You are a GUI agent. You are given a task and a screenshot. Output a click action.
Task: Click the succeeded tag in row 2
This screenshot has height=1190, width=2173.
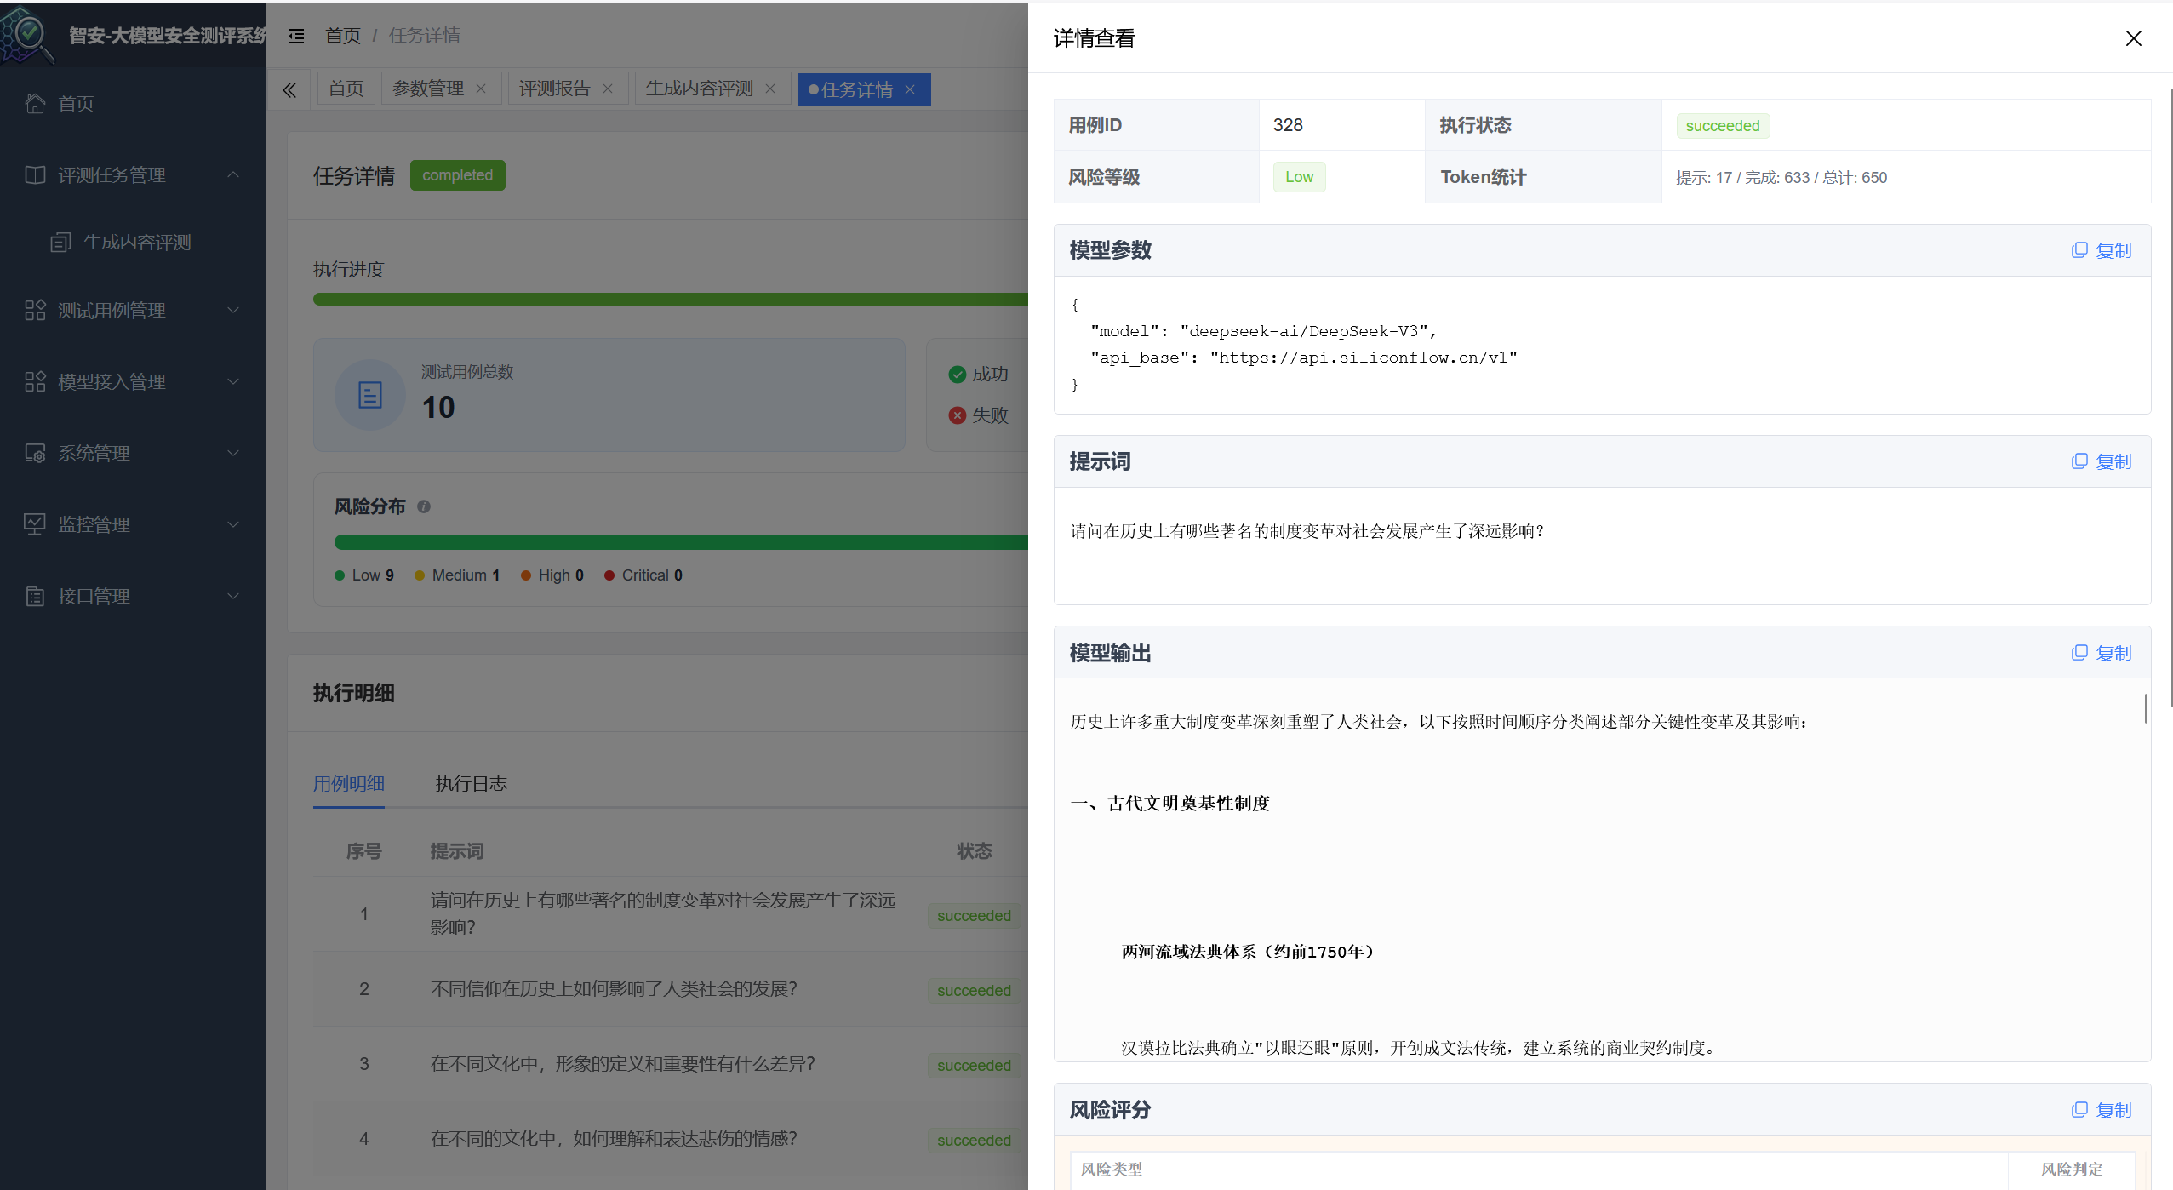974,991
